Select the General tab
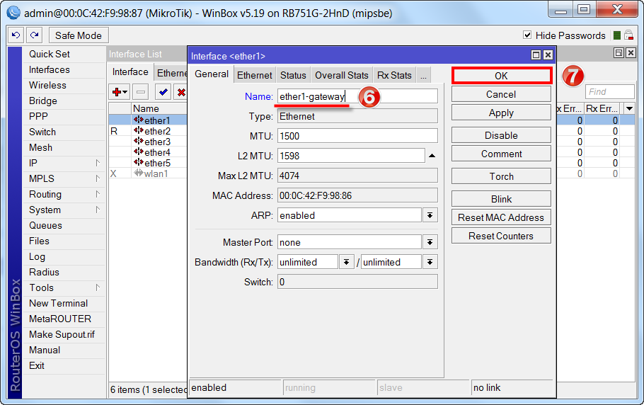 212,74
